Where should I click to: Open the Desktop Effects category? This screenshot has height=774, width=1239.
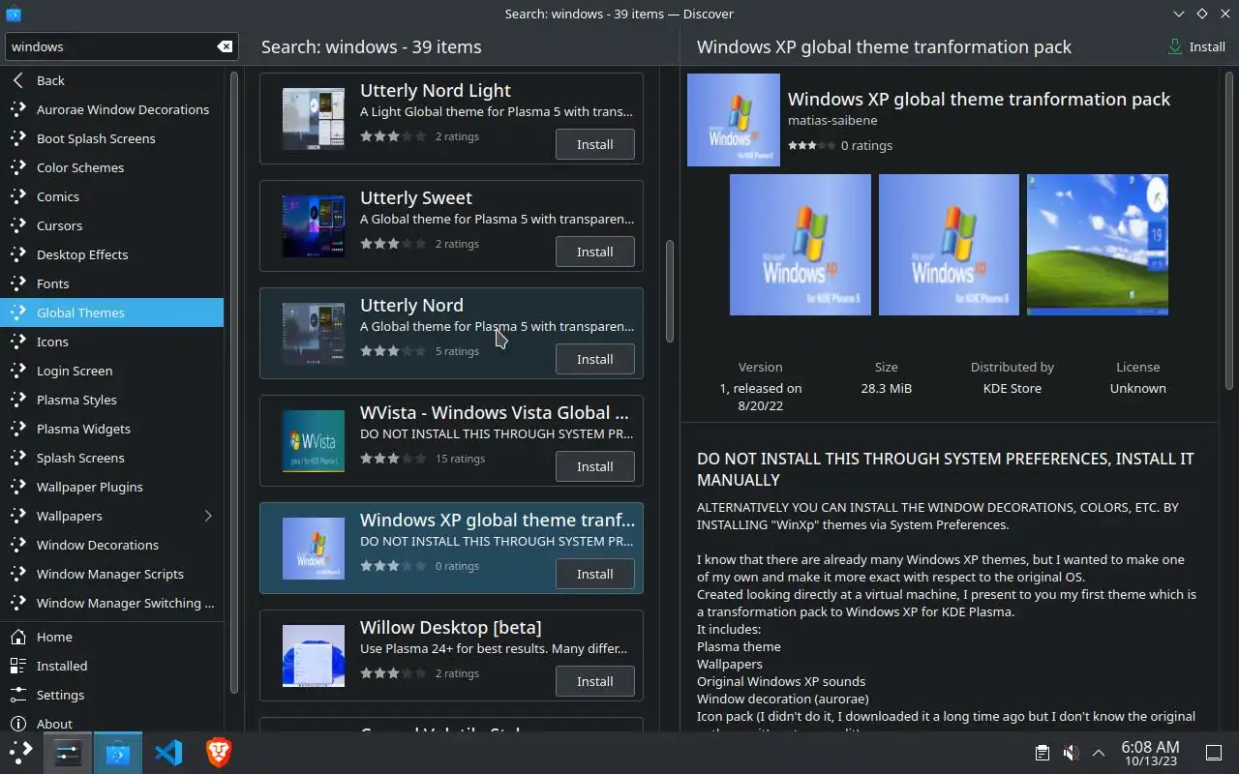[x=111, y=254]
